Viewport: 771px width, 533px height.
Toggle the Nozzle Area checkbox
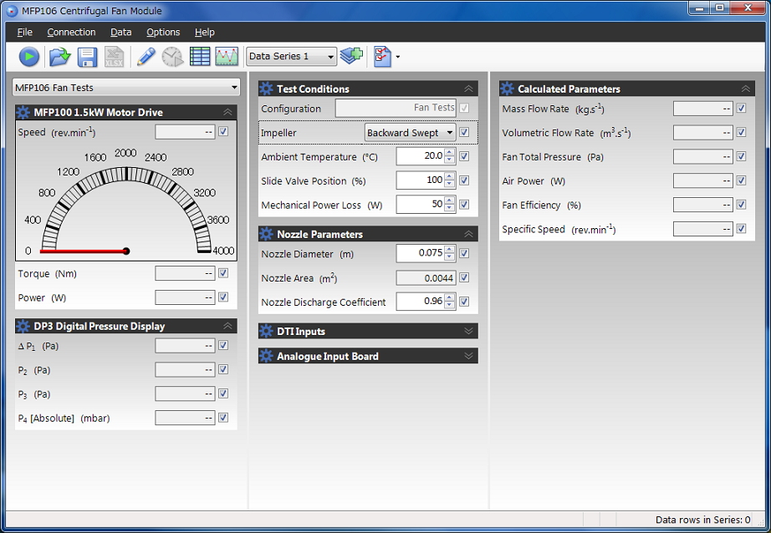click(x=464, y=278)
